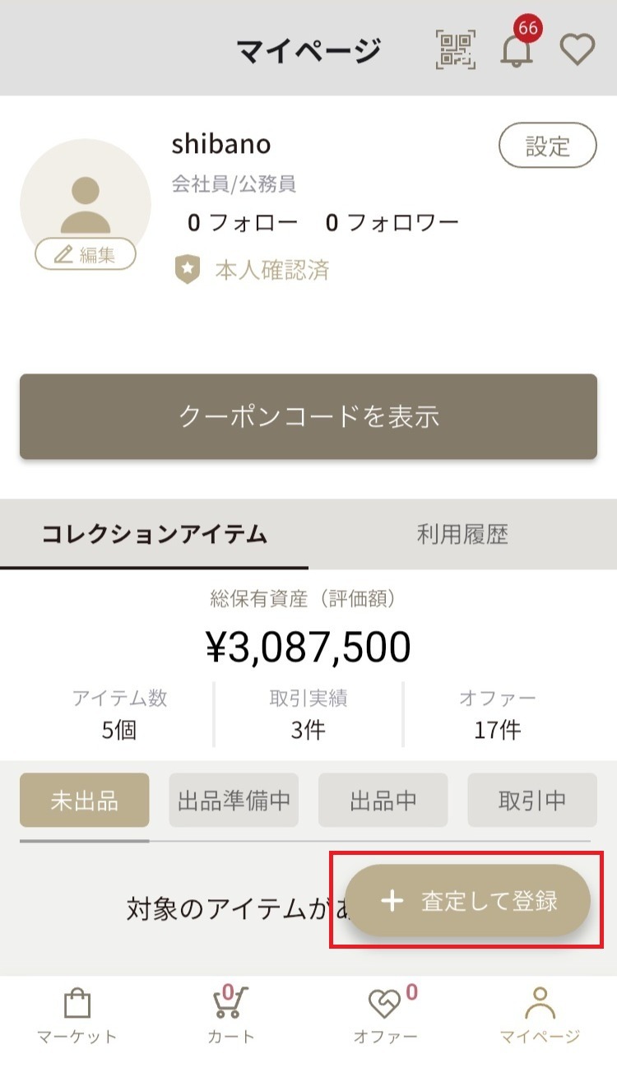The width and height of the screenshot is (617, 1068).
Task: Switch to 利用履歴 tab
Action: (x=462, y=535)
